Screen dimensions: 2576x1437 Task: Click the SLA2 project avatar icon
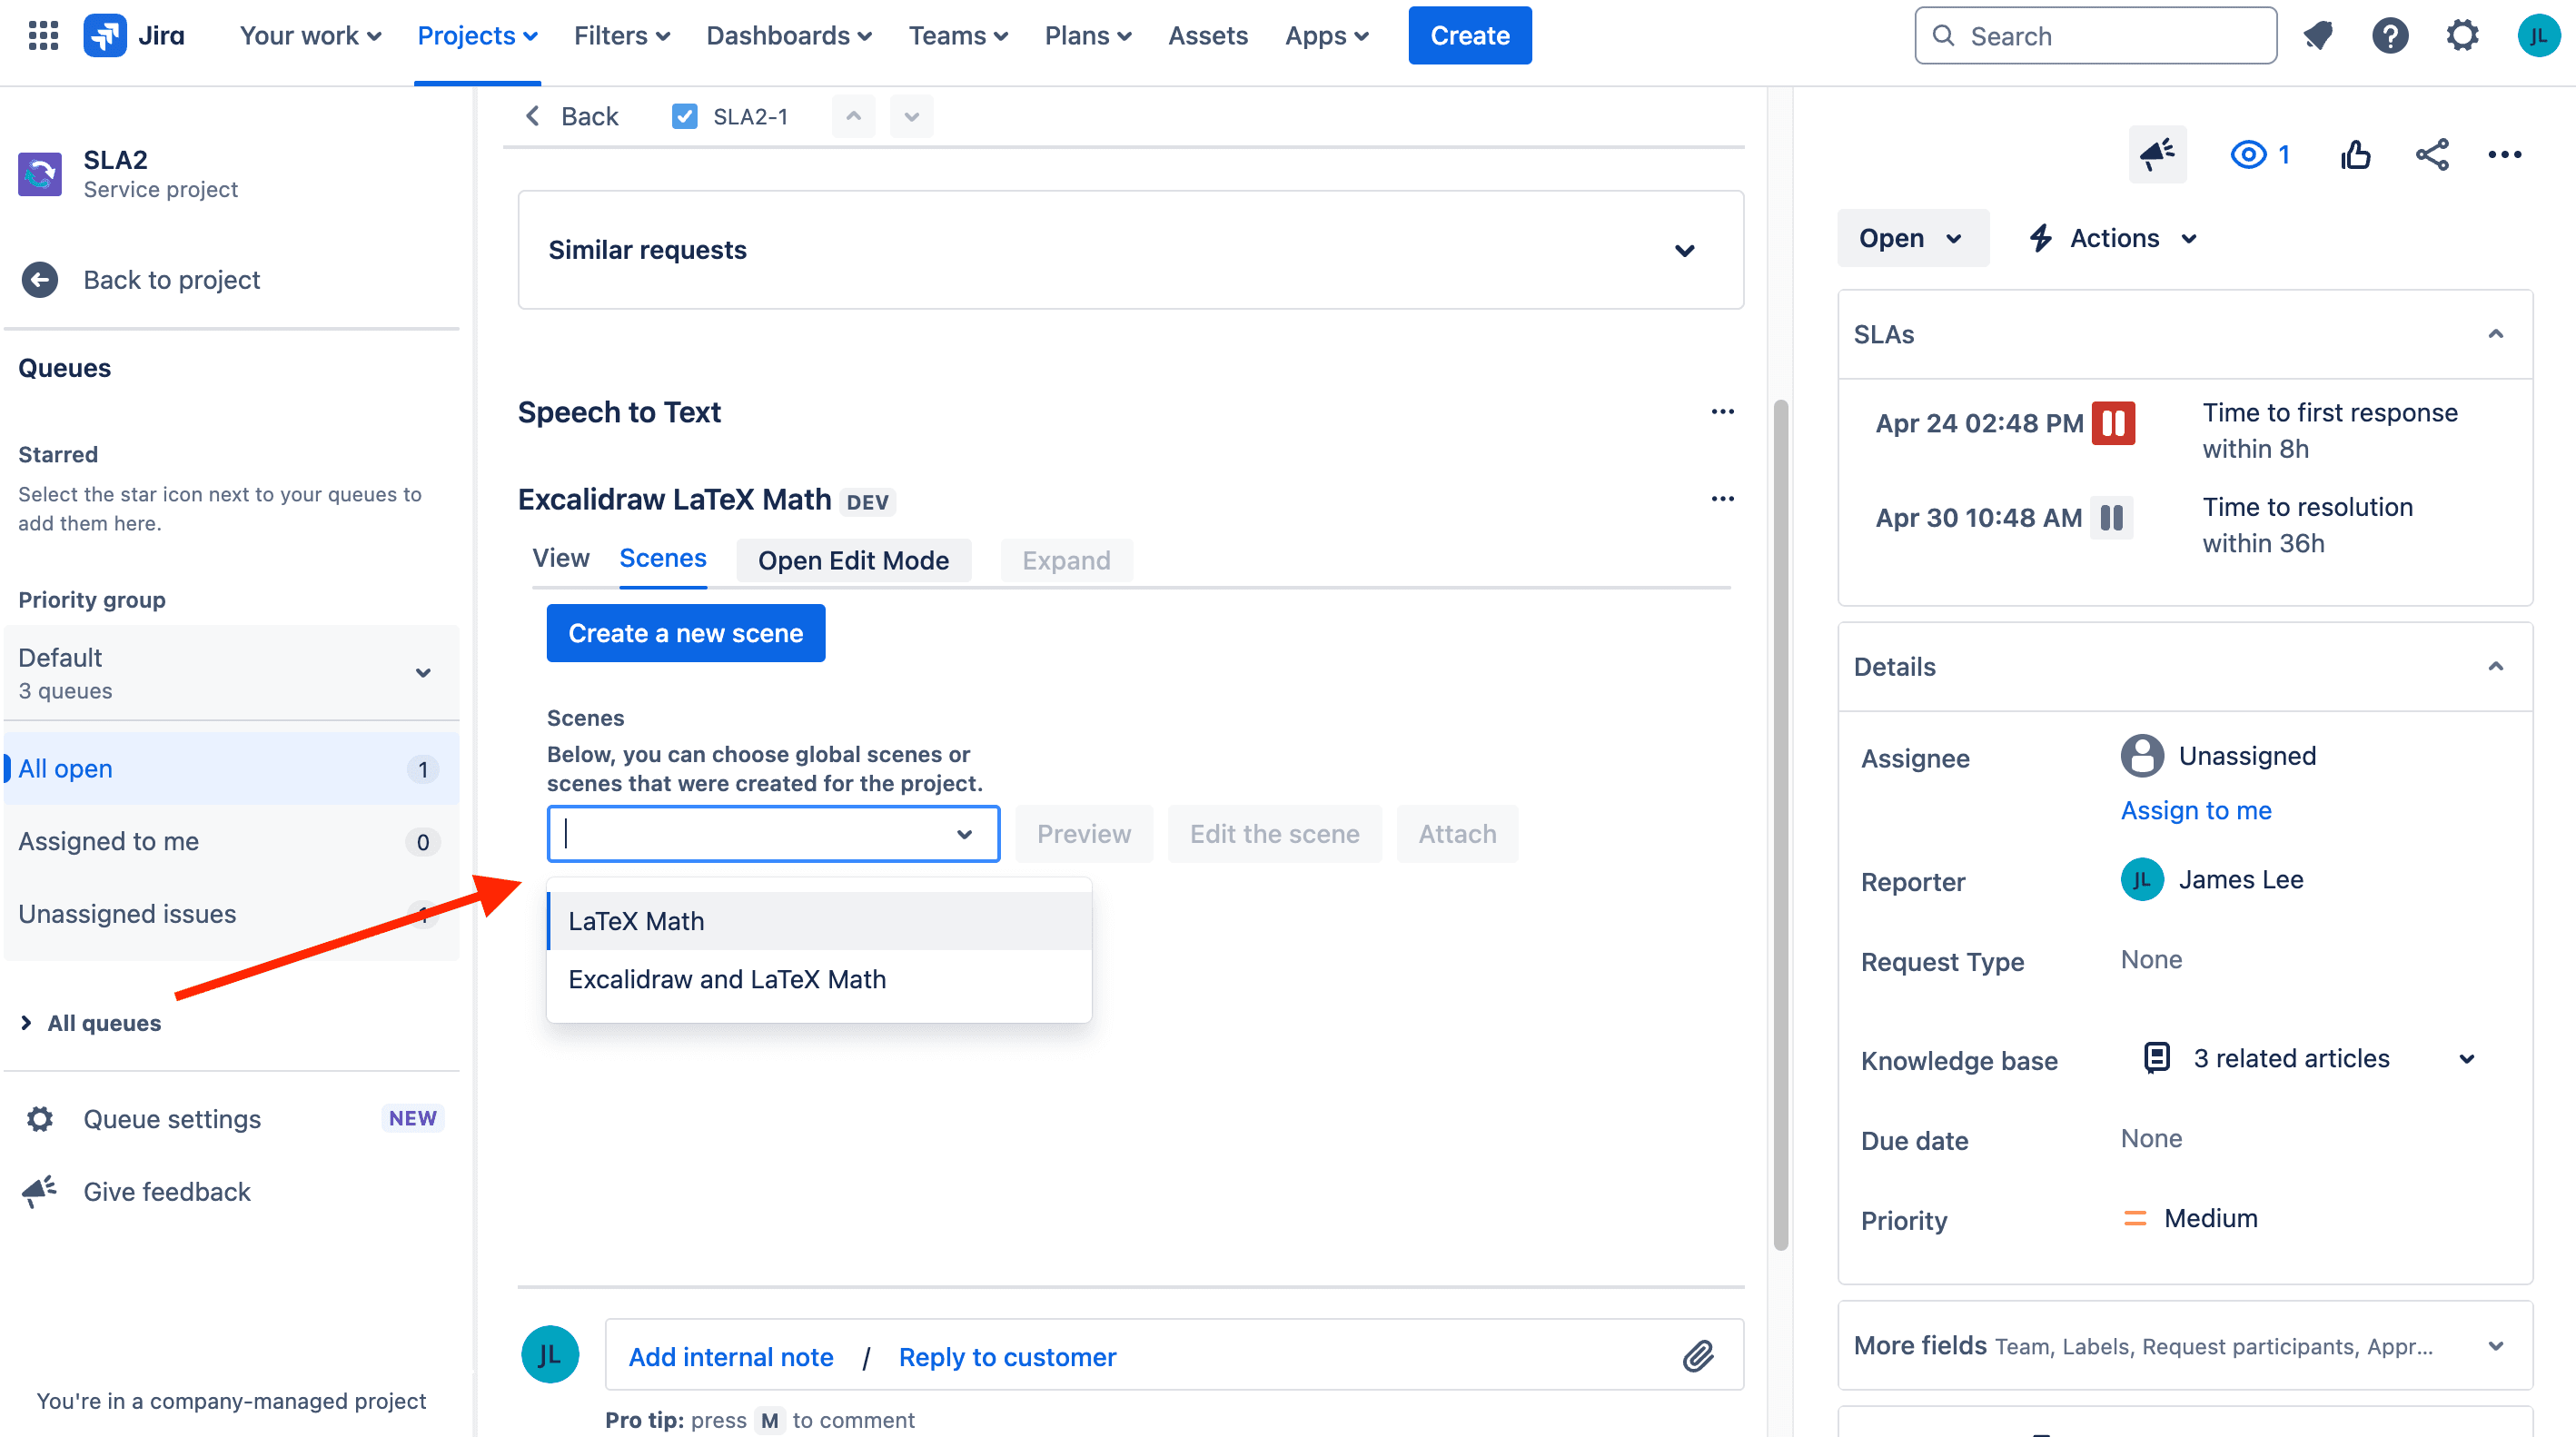click(x=40, y=174)
